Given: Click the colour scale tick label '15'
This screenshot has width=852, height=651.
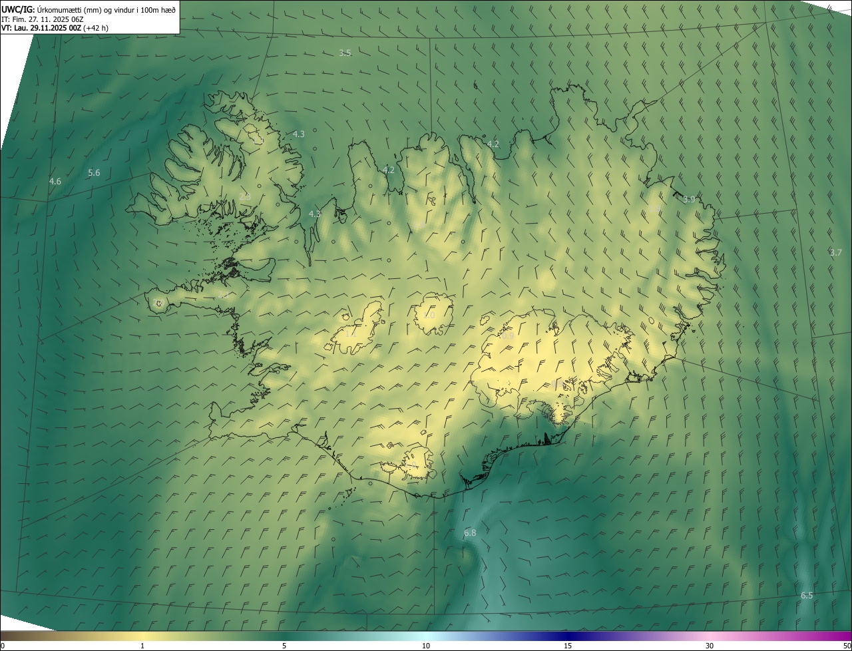Looking at the screenshot, I should click(x=568, y=646).
